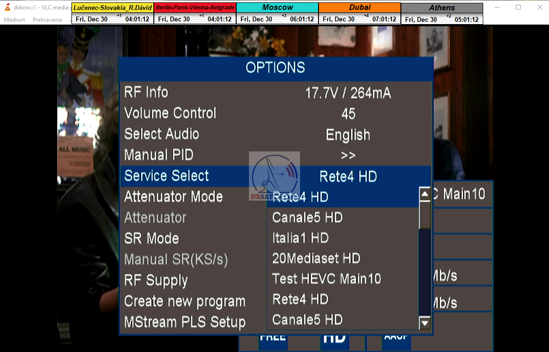
Task: Maximize the VLC window
Action: pyautogui.click(x=518, y=7)
